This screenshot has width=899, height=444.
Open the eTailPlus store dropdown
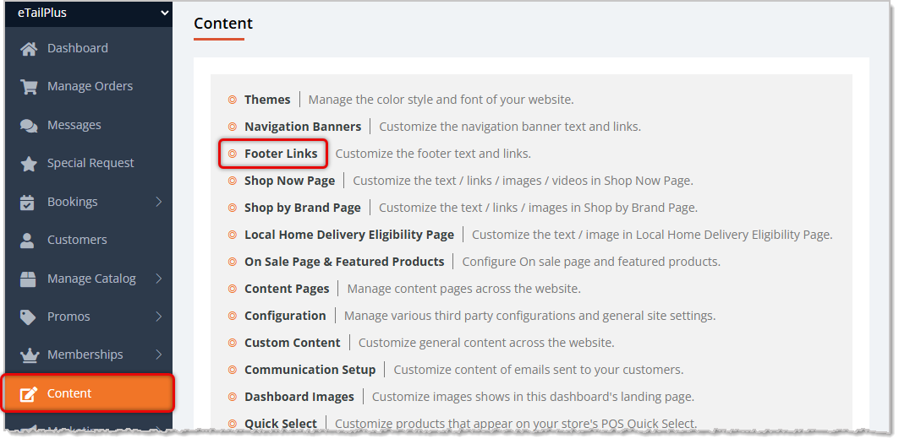tap(88, 13)
